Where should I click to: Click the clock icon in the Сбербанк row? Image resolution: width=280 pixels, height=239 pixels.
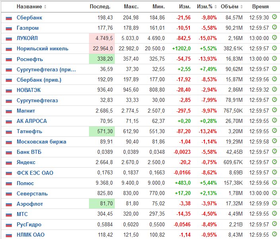coord(274,17)
